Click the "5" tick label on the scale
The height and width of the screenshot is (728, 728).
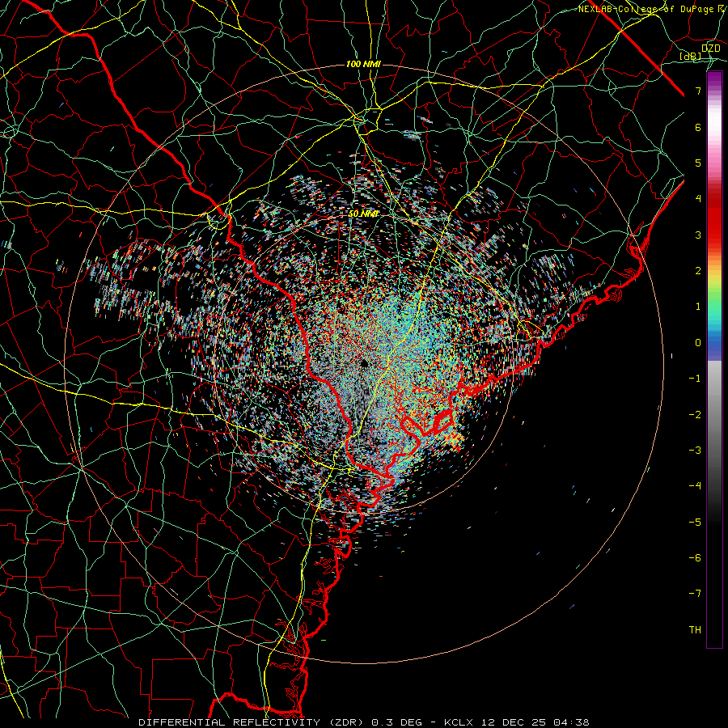point(698,163)
